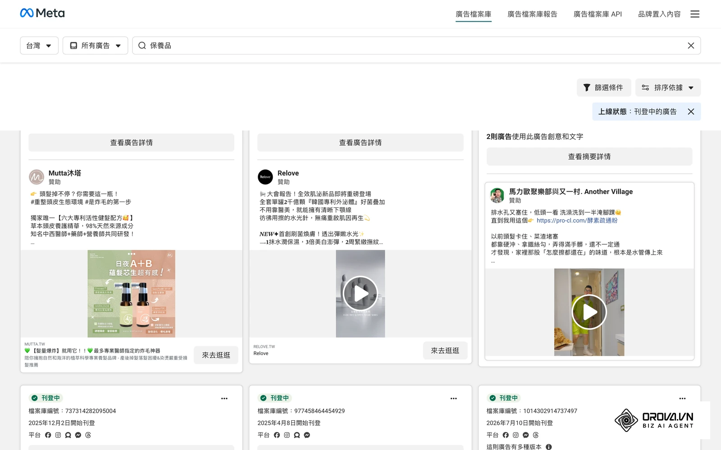Open the 排序依據 sort dropdown
Screen dimensions: 721x450
click(668, 88)
